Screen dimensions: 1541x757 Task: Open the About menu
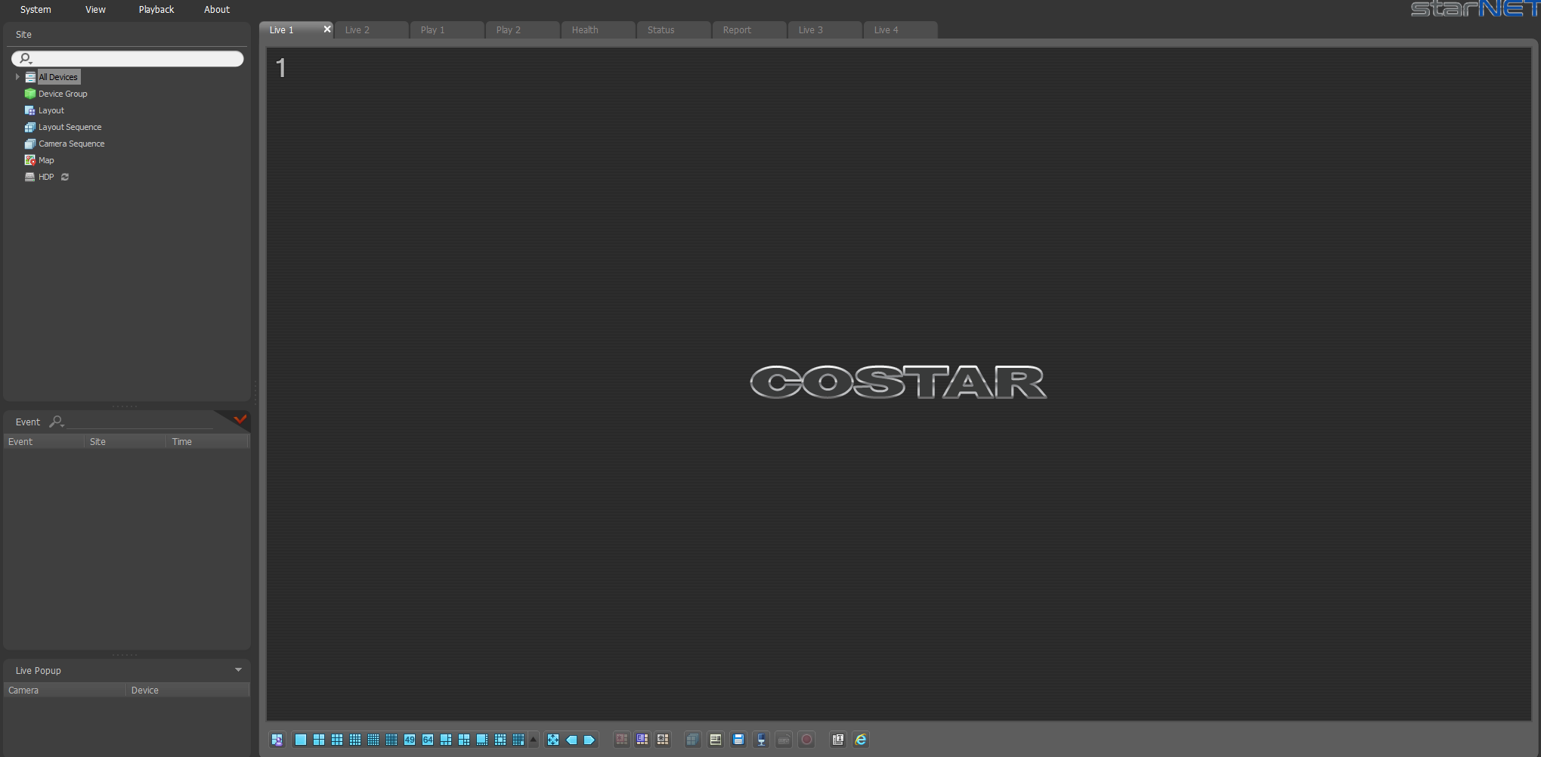coord(217,9)
